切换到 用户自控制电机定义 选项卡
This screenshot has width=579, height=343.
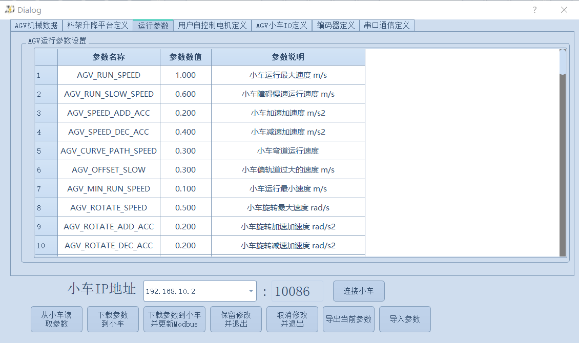[212, 25]
